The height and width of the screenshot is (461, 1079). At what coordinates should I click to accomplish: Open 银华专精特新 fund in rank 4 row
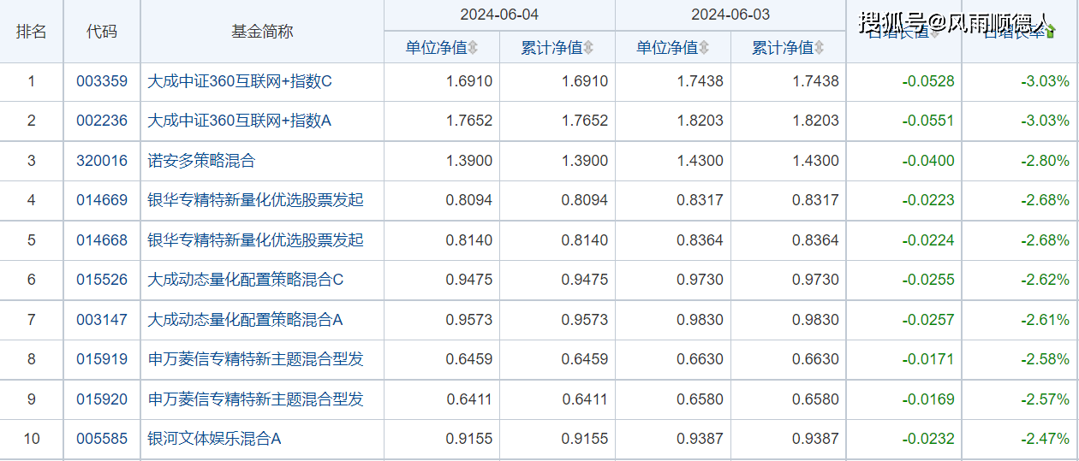coord(255,200)
